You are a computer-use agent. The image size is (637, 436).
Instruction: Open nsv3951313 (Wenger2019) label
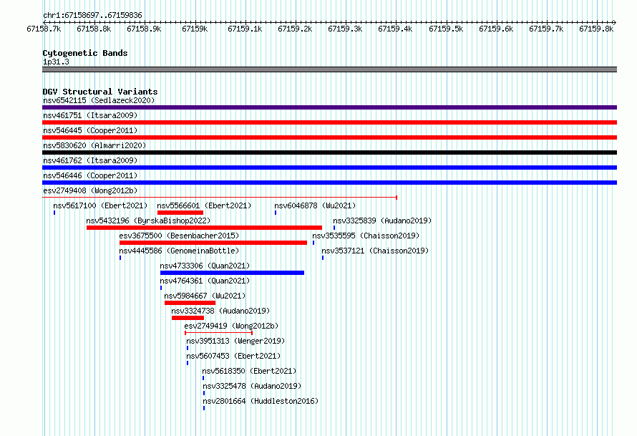click(235, 341)
